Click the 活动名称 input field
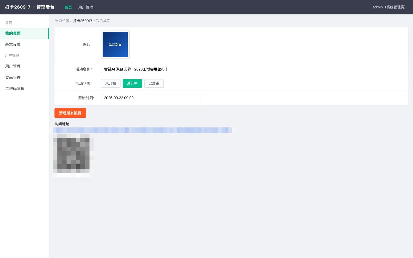 [x=151, y=69]
